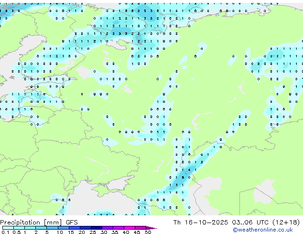Click the legend label '50'
The width and height of the screenshot is (303, 234).
click(148, 232)
